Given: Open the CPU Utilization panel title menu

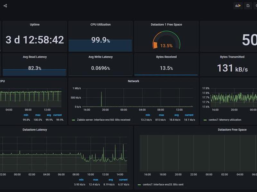Looking at the screenshot, I should point(101,25).
